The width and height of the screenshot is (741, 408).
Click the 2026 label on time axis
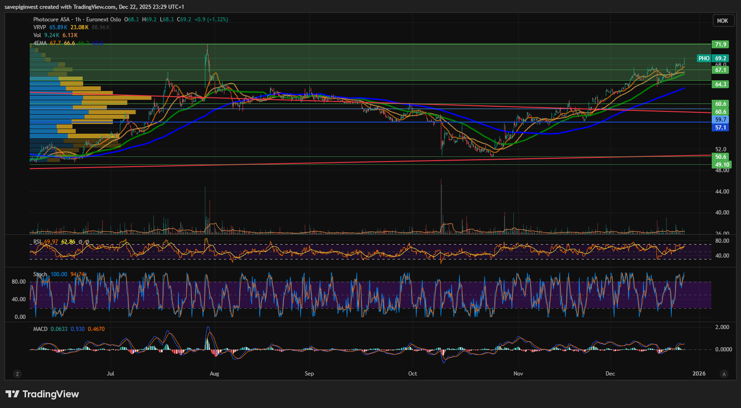699,374
